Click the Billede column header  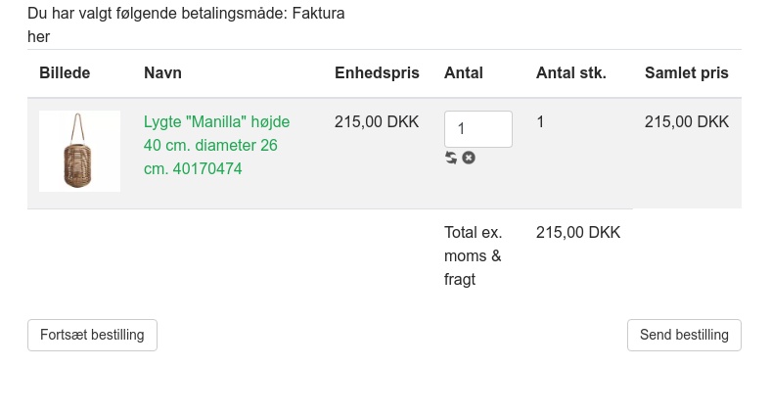(x=65, y=73)
